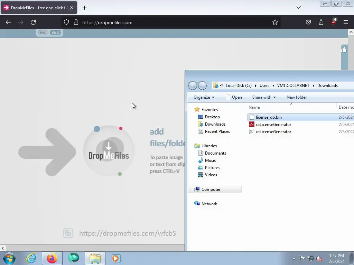Click the page scroll-left arrow
This screenshot has height=265, width=354.
pos(3,248)
